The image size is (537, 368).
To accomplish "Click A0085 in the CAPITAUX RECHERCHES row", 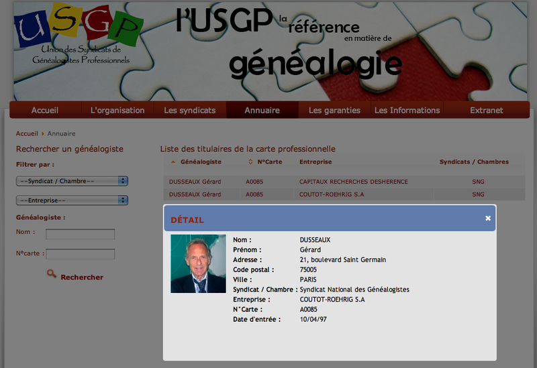I will 254,182.
